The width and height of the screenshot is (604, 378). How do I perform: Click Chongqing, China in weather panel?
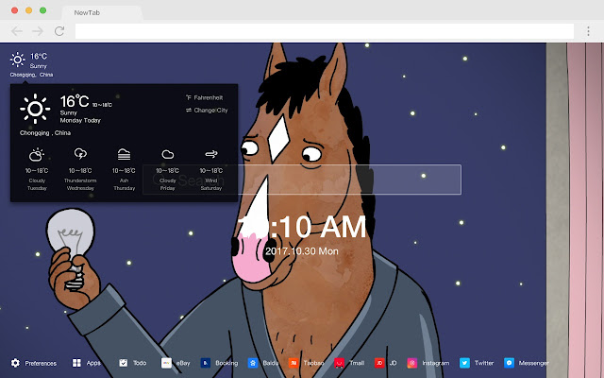pos(45,133)
